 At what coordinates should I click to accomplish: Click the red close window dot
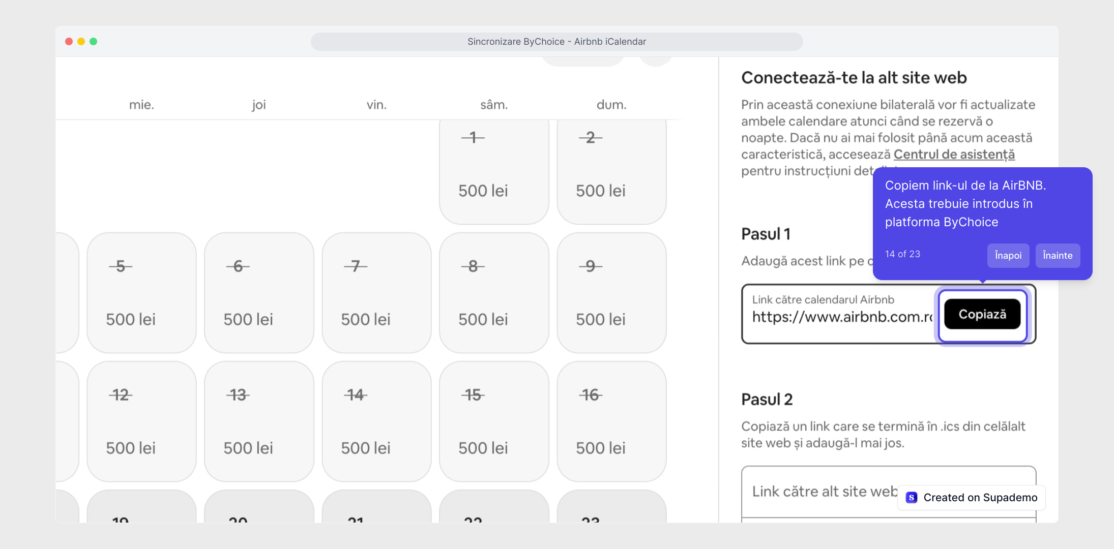[x=69, y=42]
